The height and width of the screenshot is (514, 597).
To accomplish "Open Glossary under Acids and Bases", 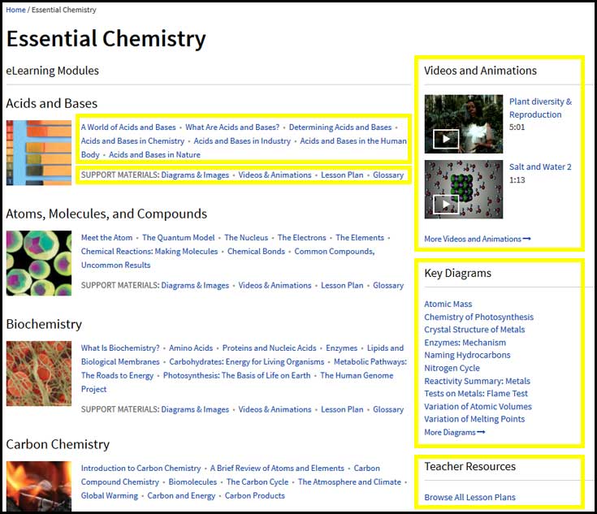I will pos(388,175).
